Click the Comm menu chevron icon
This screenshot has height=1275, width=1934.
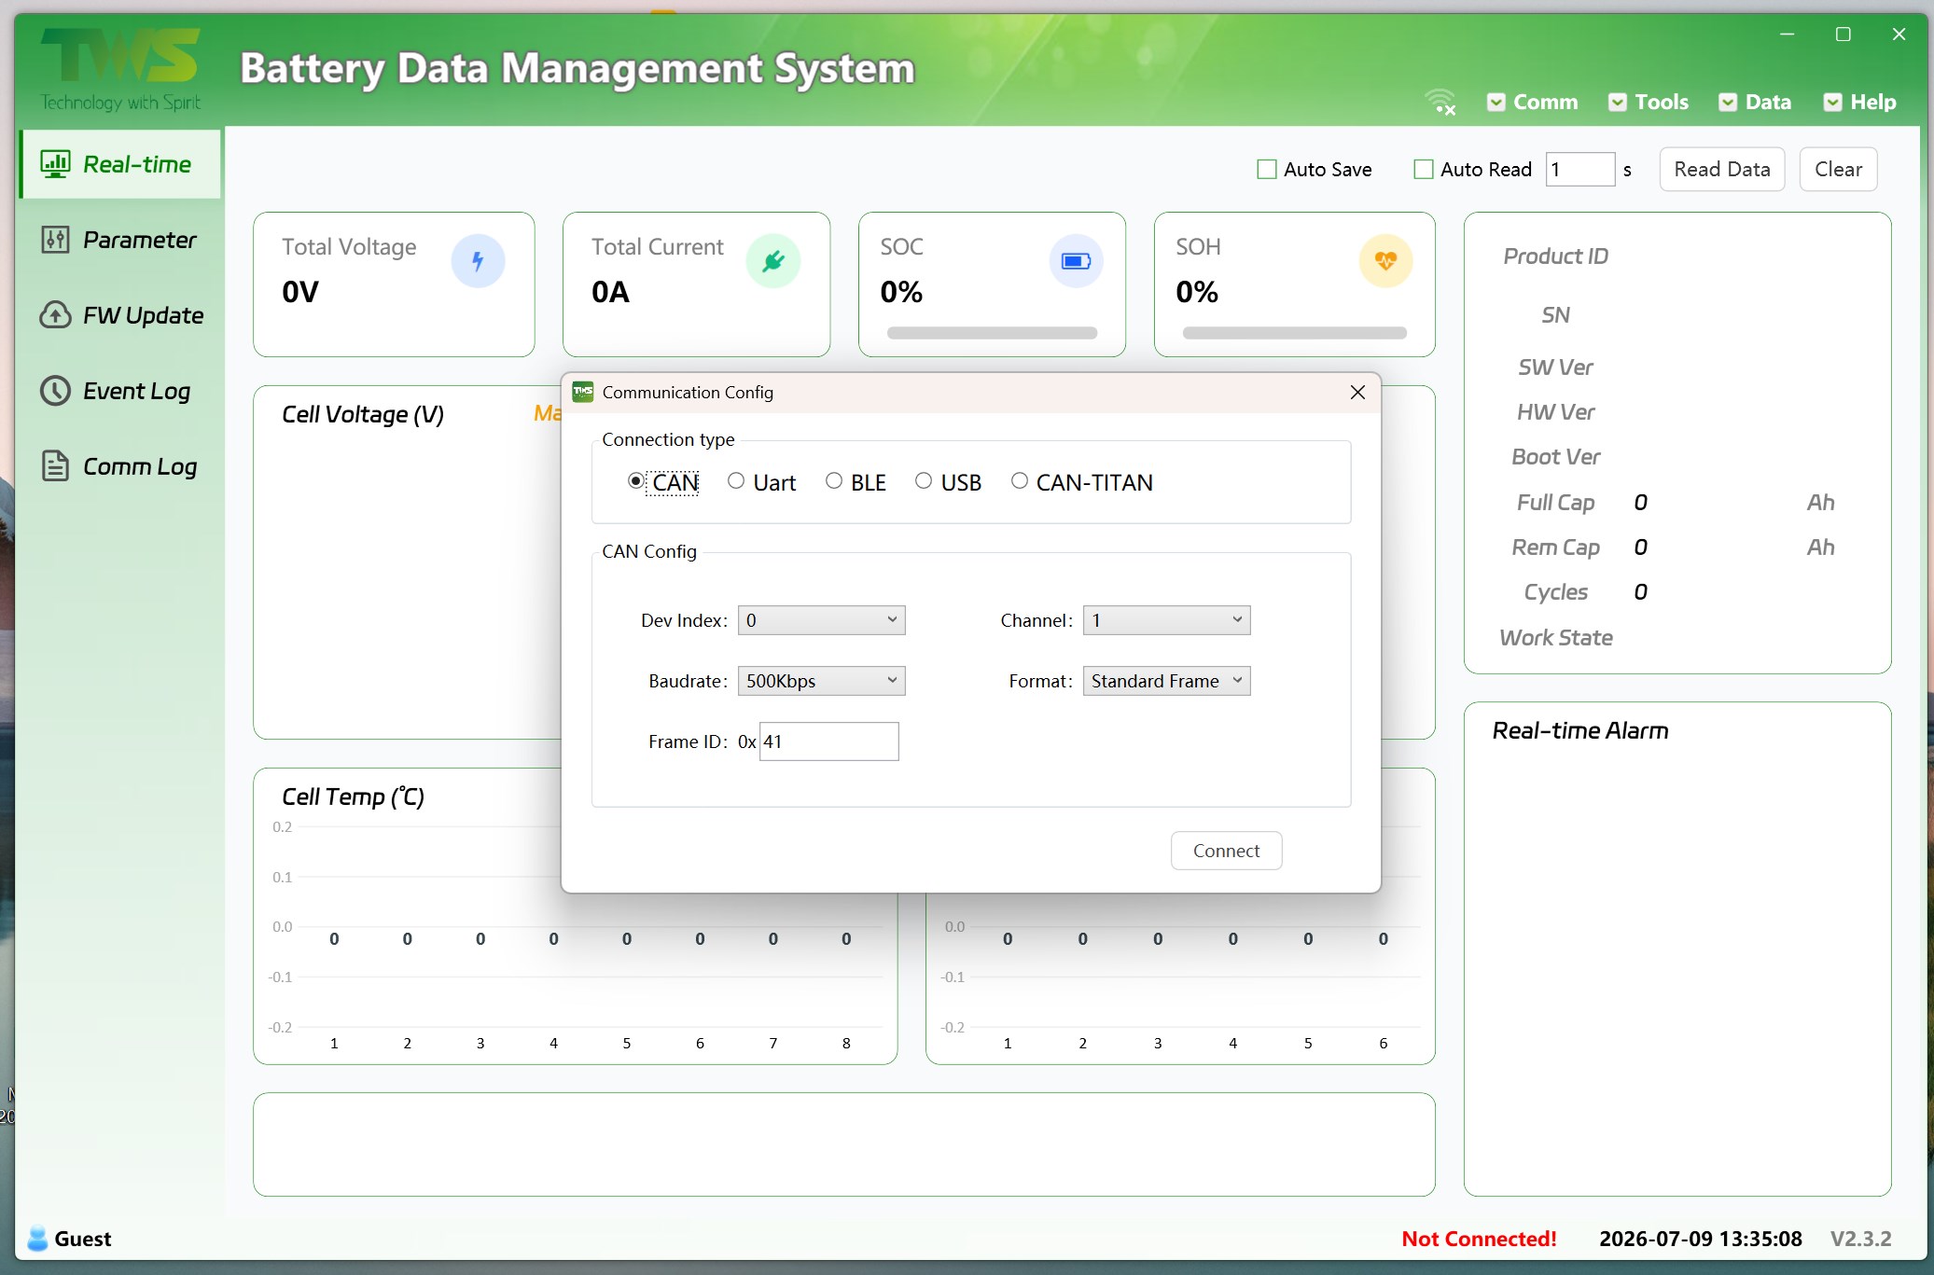pyautogui.click(x=1496, y=103)
